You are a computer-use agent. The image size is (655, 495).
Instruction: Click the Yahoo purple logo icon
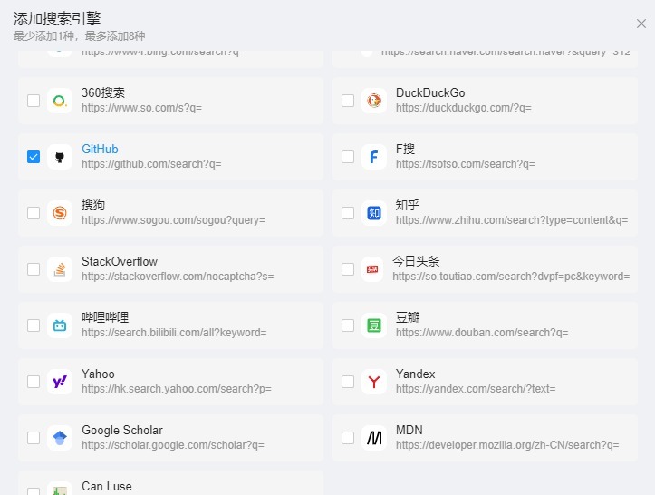click(60, 382)
